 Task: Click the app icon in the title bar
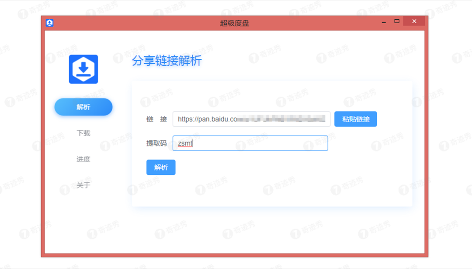(49, 23)
